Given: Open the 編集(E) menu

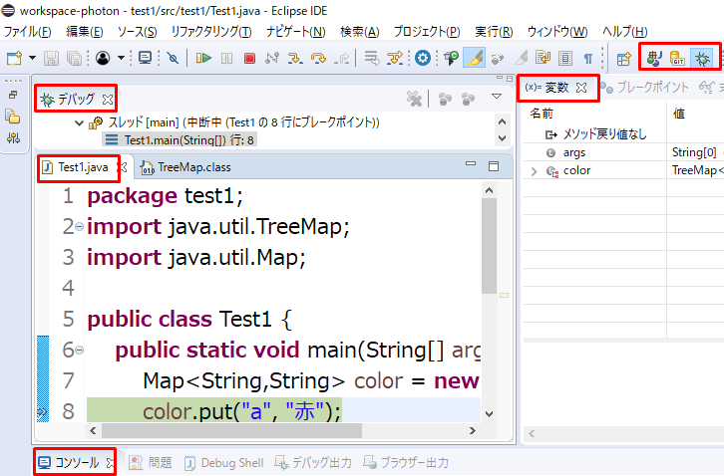Looking at the screenshot, I should point(85,31).
